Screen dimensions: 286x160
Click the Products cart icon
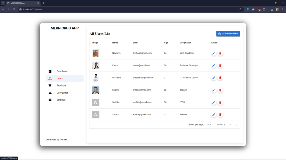click(50, 86)
